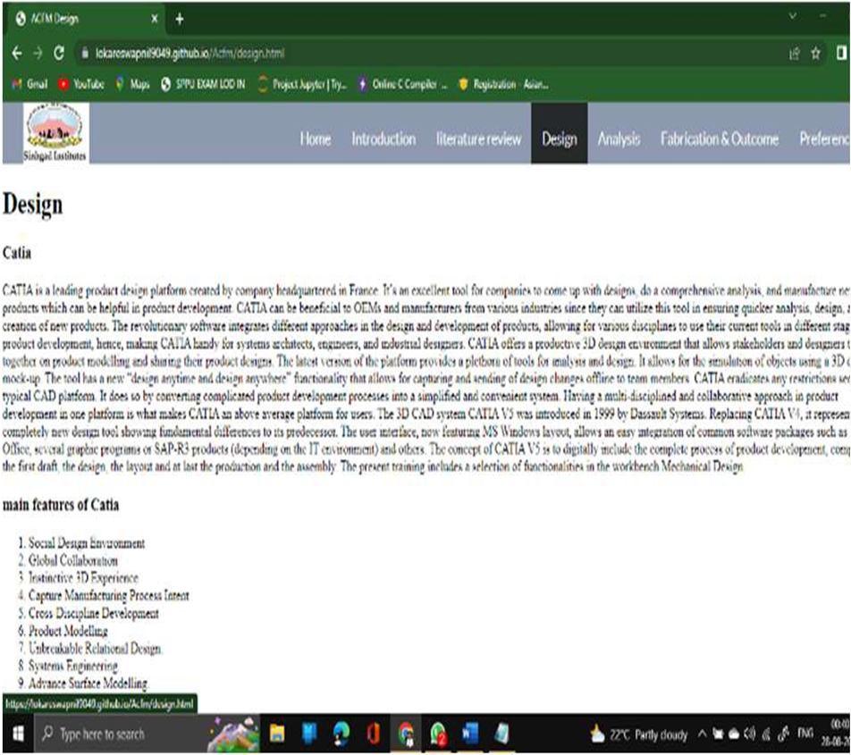Click the taskbar search box
Image resolution: width=851 pixels, height=755 pixels.
(147, 734)
